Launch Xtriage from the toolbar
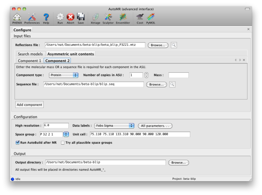The image size is (262, 195). point(95,17)
